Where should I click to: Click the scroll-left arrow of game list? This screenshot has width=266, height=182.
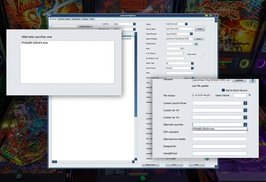(x=53, y=162)
